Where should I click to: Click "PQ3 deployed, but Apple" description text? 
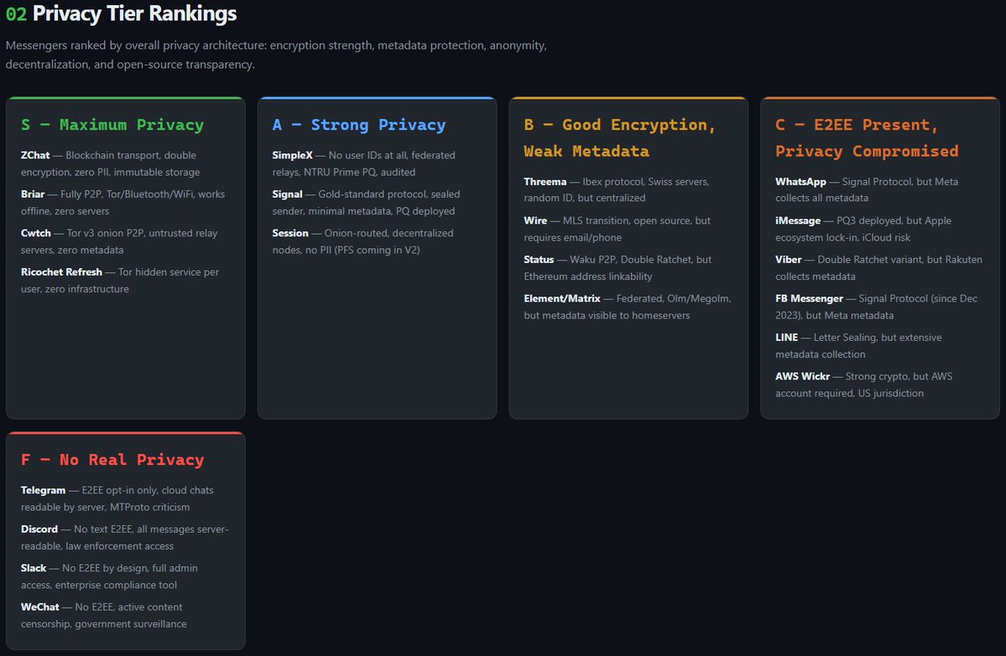tap(894, 221)
